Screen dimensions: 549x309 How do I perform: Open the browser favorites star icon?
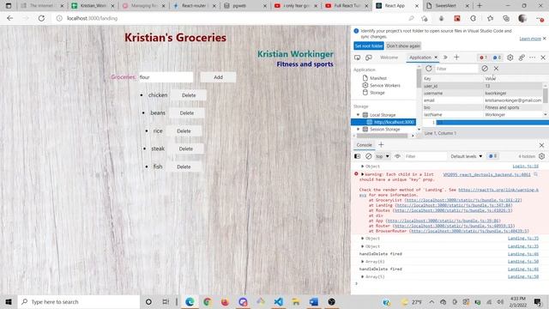490,18
